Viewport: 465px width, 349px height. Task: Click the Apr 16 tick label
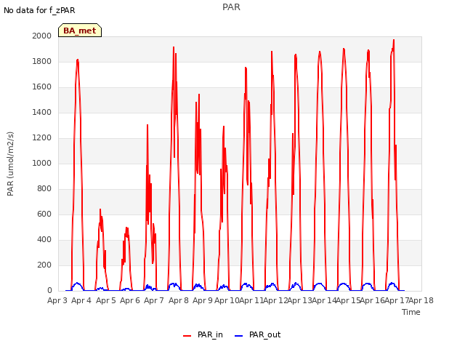coord(373,300)
